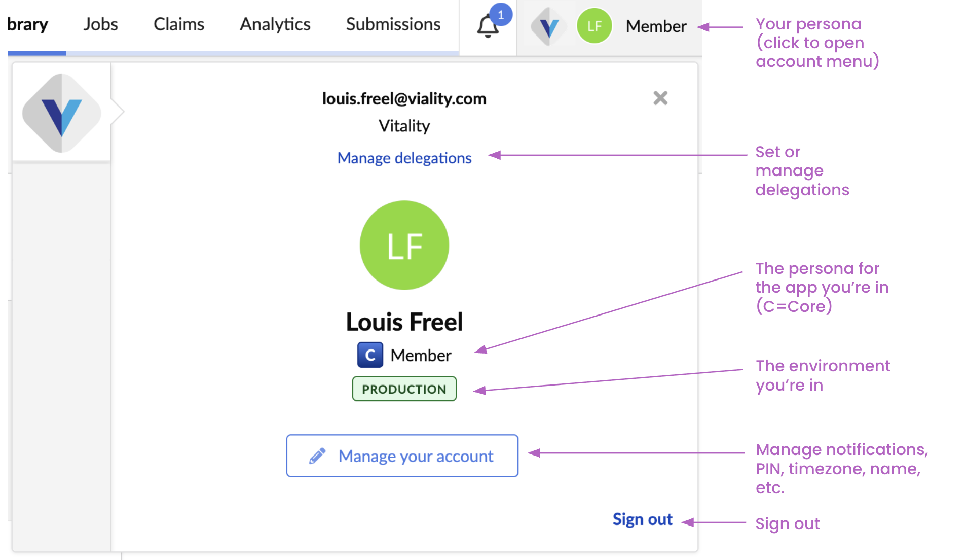Click the blue notification count badge
Image resolution: width=967 pixels, height=560 pixels.
(501, 15)
